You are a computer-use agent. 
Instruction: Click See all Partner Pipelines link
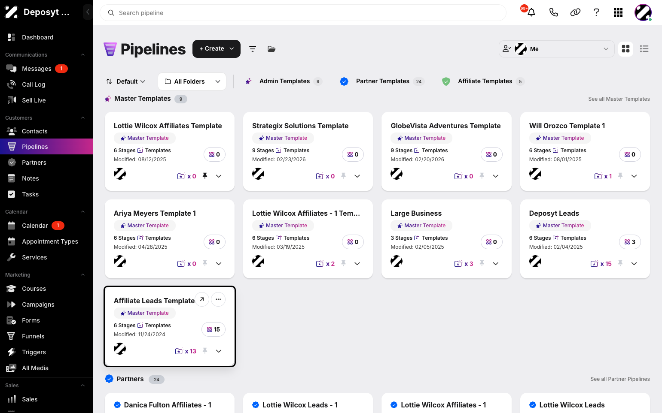pyautogui.click(x=620, y=379)
